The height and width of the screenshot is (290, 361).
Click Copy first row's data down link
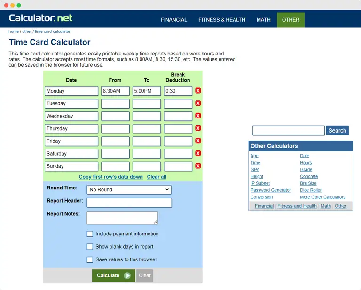click(x=110, y=177)
